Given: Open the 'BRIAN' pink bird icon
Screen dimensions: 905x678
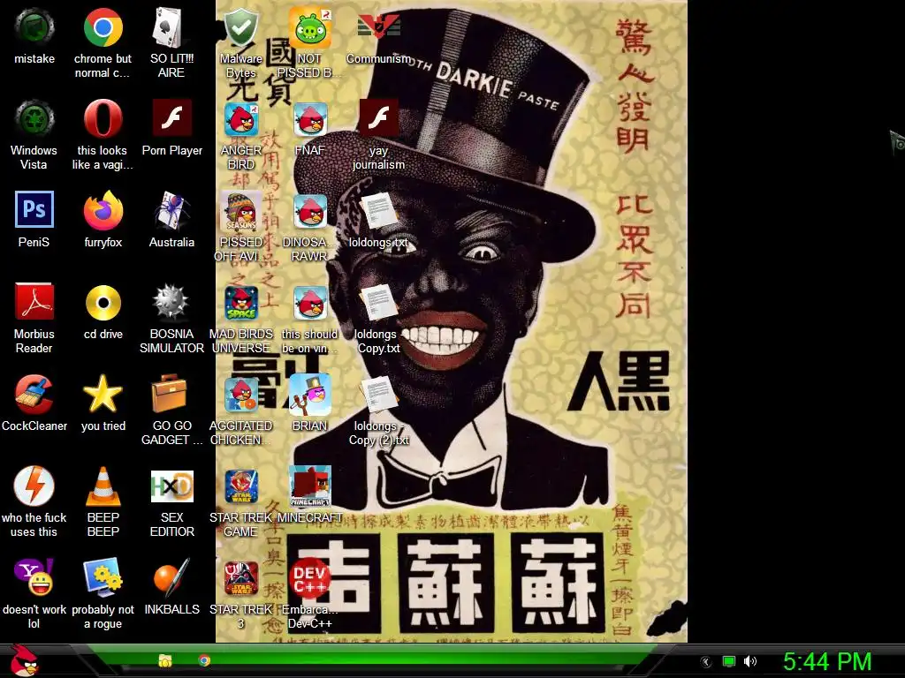Looking at the screenshot, I should (310, 395).
